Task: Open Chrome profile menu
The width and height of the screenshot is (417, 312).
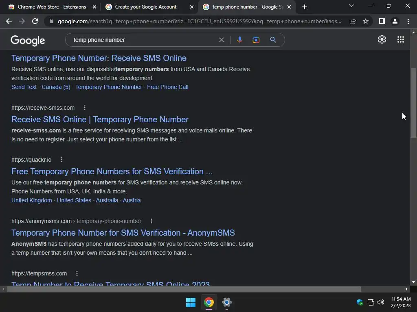Action: point(395,21)
